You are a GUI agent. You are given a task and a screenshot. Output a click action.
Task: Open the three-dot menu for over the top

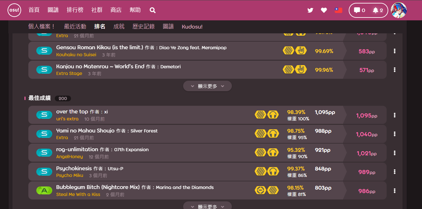[395, 115]
